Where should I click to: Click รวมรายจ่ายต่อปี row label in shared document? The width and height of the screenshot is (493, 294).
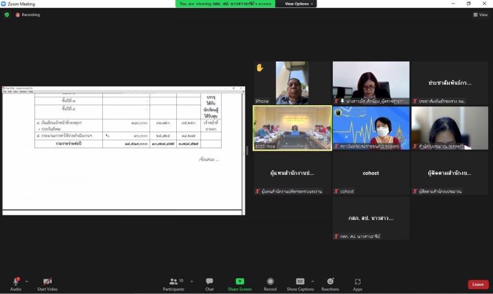point(68,143)
